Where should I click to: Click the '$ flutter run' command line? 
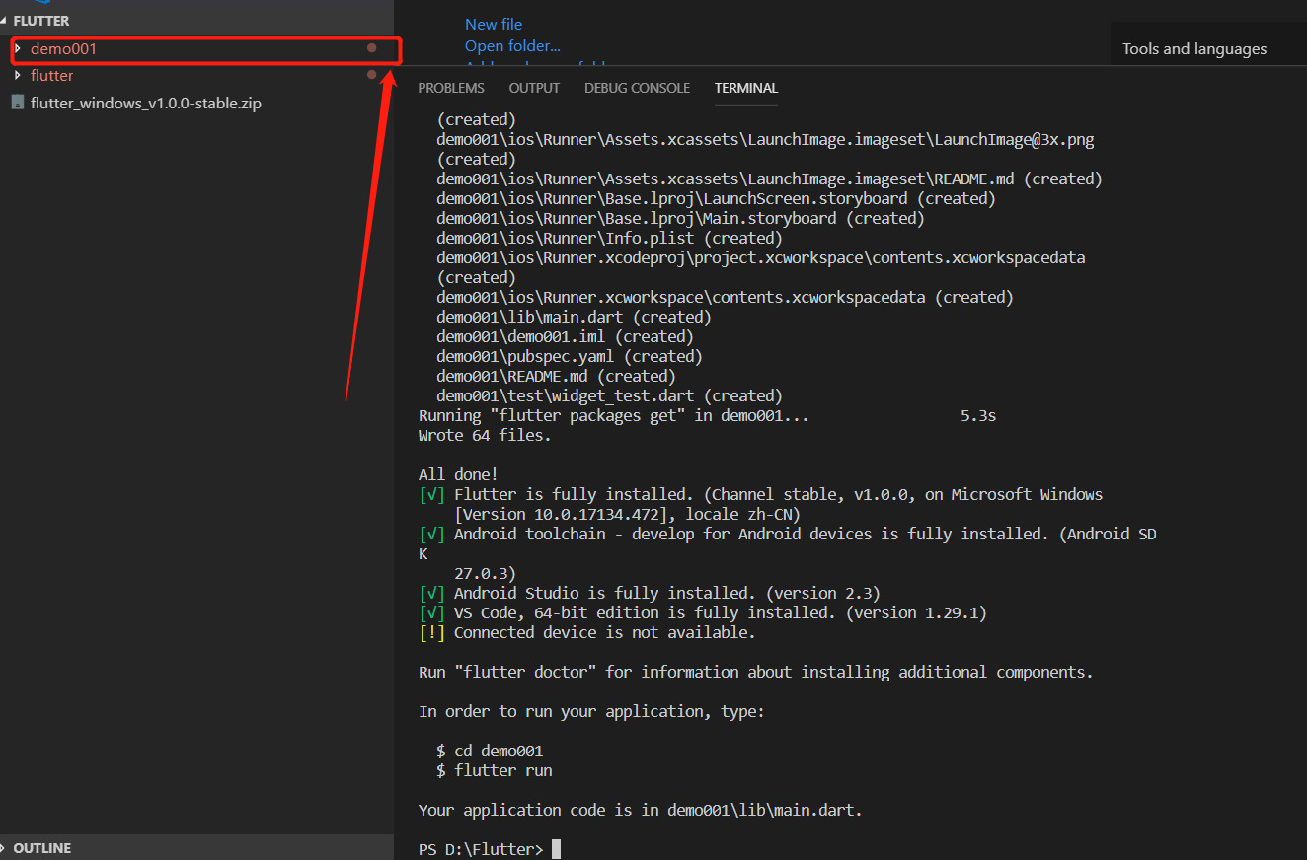(x=495, y=770)
